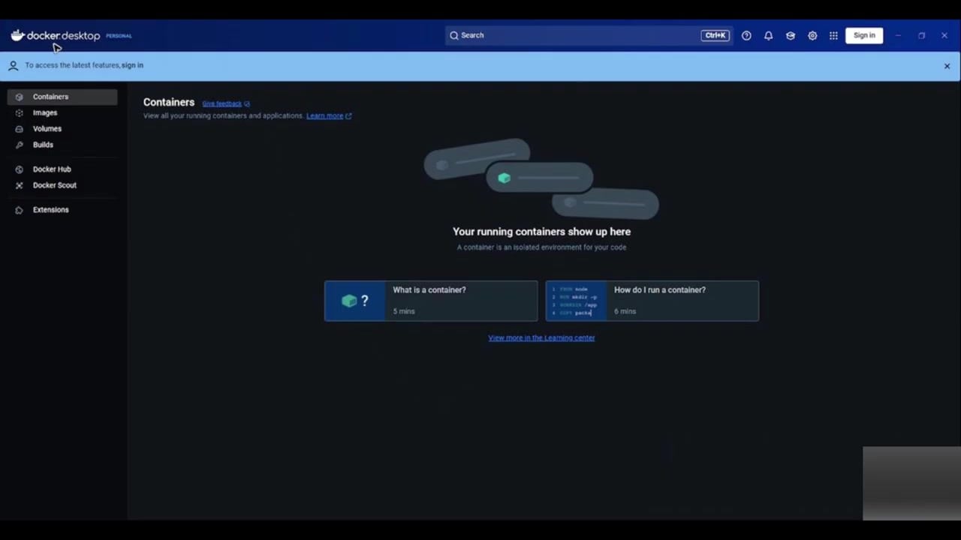Click the Images sidebar icon
This screenshot has width=961, height=540.
click(20, 112)
